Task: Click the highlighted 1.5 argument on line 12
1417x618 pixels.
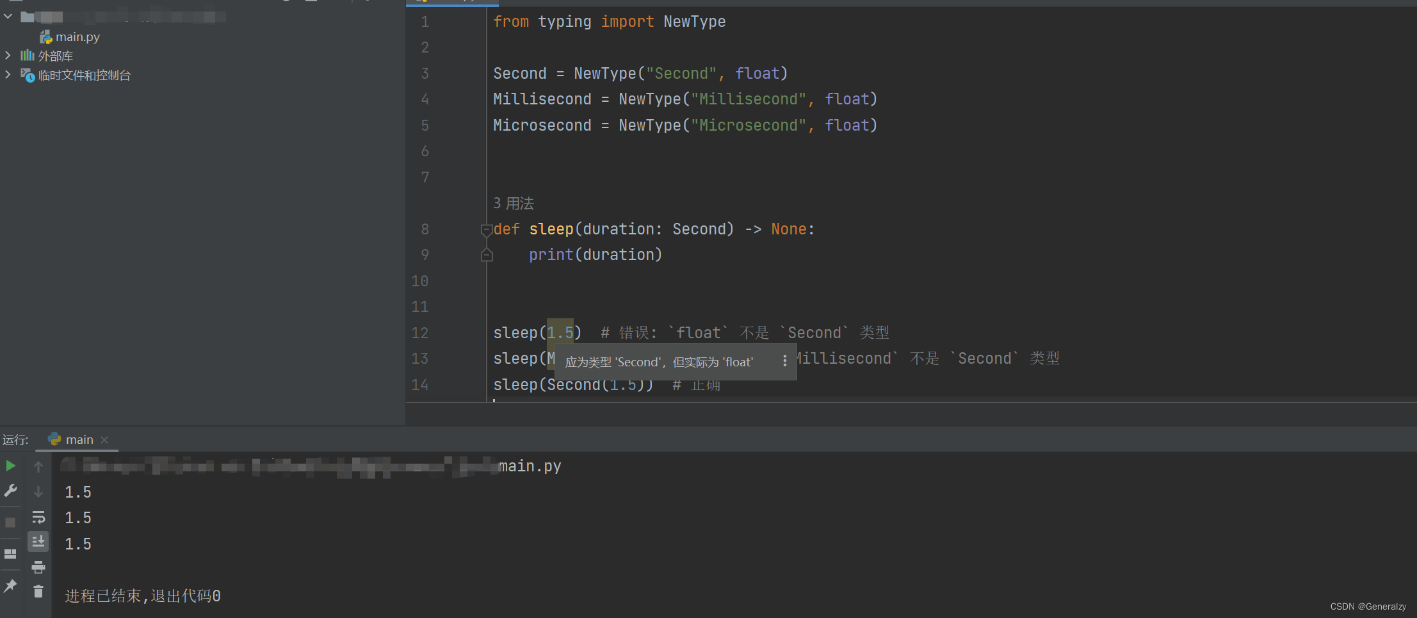Action: pyautogui.click(x=560, y=333)
